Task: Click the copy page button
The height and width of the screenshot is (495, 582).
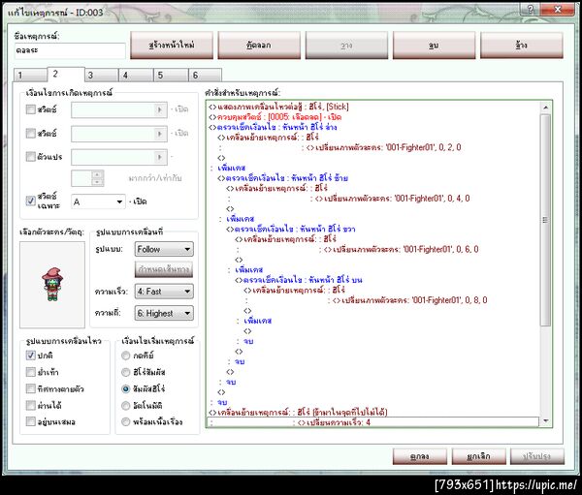Action: (x=259, y=46)
